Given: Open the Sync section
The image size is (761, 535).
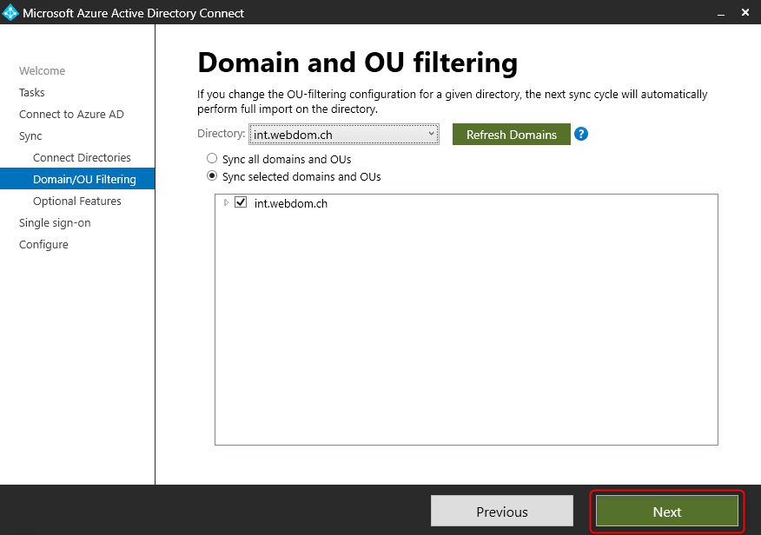Looking at the screenshot, I should coord(30,135).
